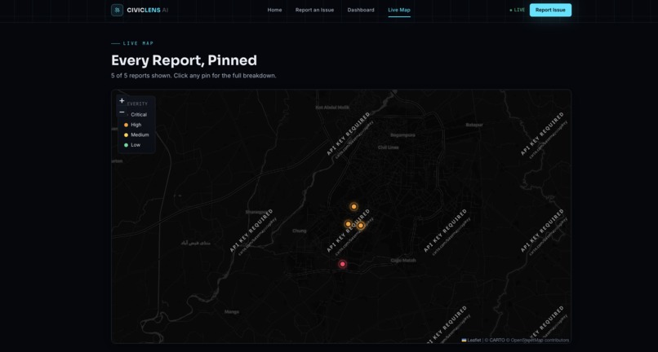Click the cyan Report Issue button
The height and width of the screenshot is (352, 658).
(550, 10)
